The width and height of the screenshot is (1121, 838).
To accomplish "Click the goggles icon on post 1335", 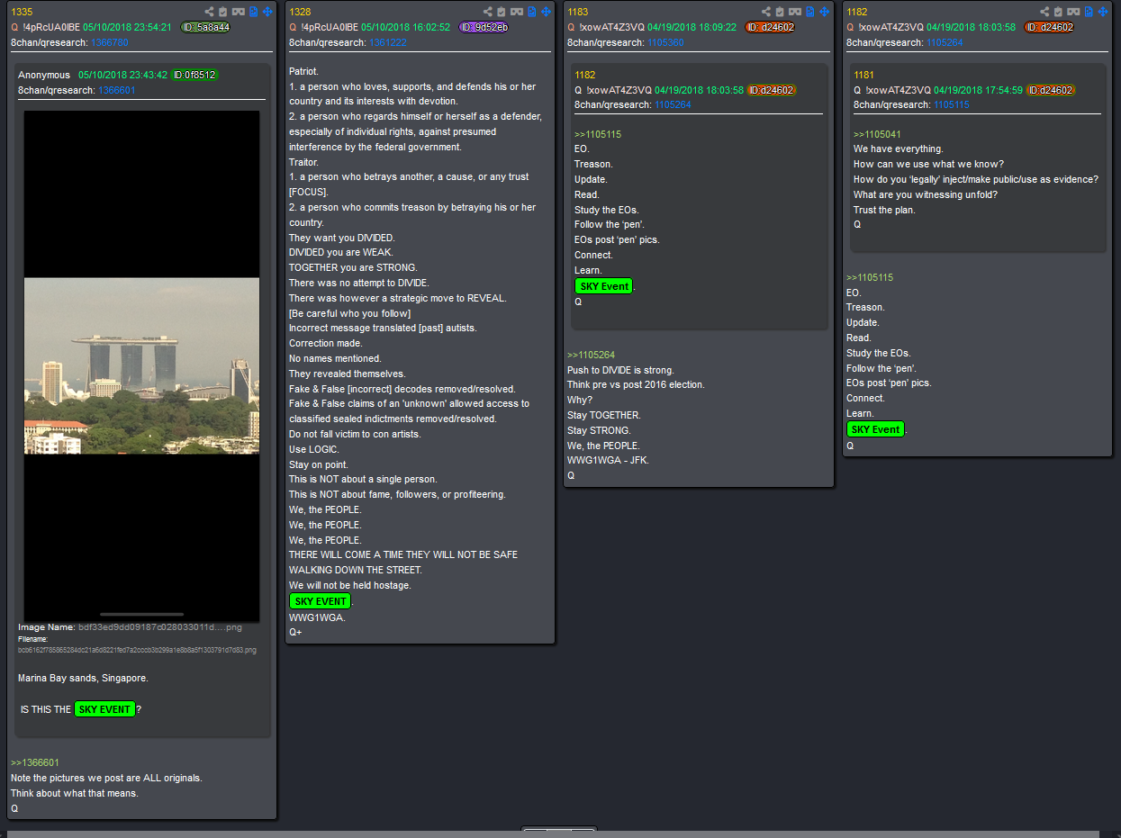I will pyautogui.click(x=239, y=12).
